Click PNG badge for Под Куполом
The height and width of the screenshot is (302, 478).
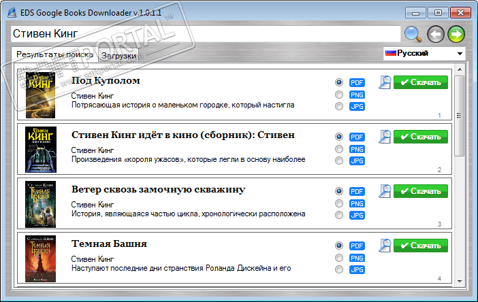click(357, 95)
